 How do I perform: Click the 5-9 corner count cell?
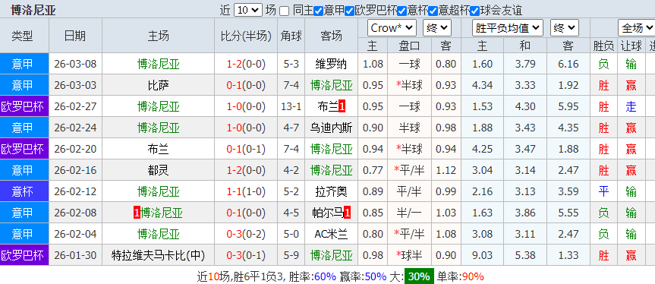pos(291,255)
